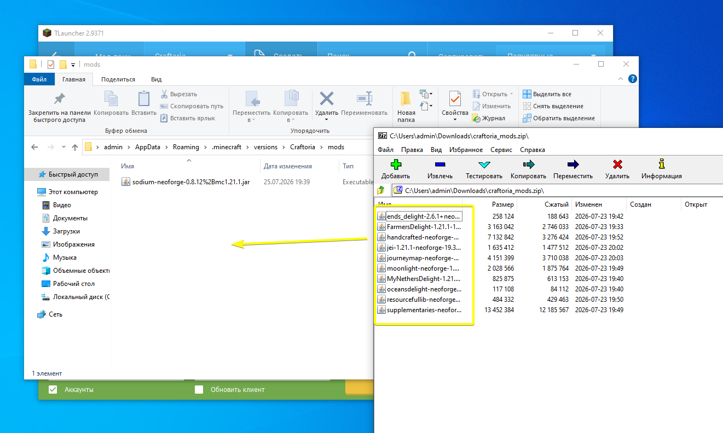Viewport: 723px width, 433px height.
Task: Click Скопировать путь in the Explorer ribbon
Action: pos(192,106)
